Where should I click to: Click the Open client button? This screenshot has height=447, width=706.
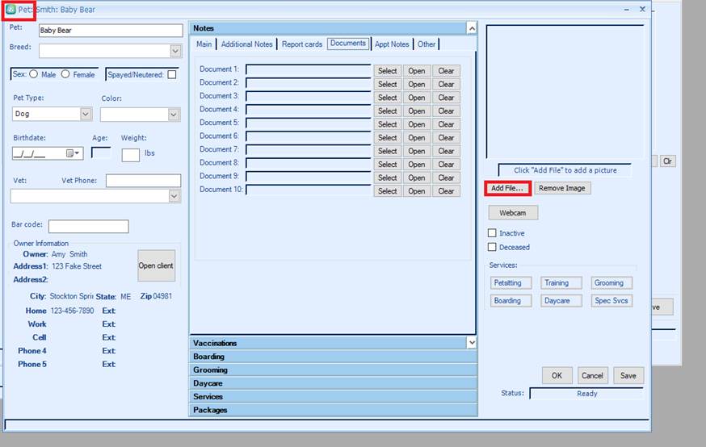pos(156,265)
